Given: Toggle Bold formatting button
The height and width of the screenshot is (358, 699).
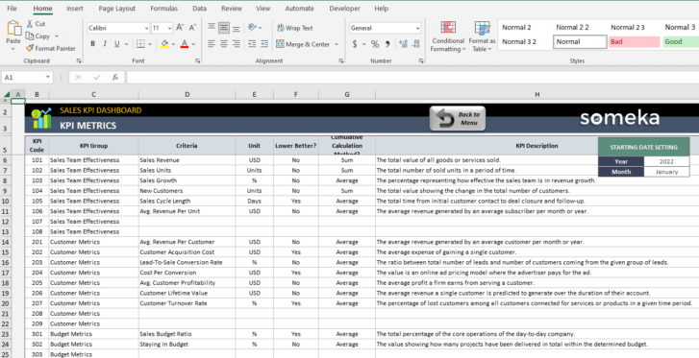Looking at the screenshot, I should click(x=92, y=44).
